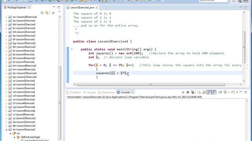Collapse the main method fold marker
Image resolution: width=252 pixels, height=141 pixels.
pyautogui.click(x=72, y=49)
